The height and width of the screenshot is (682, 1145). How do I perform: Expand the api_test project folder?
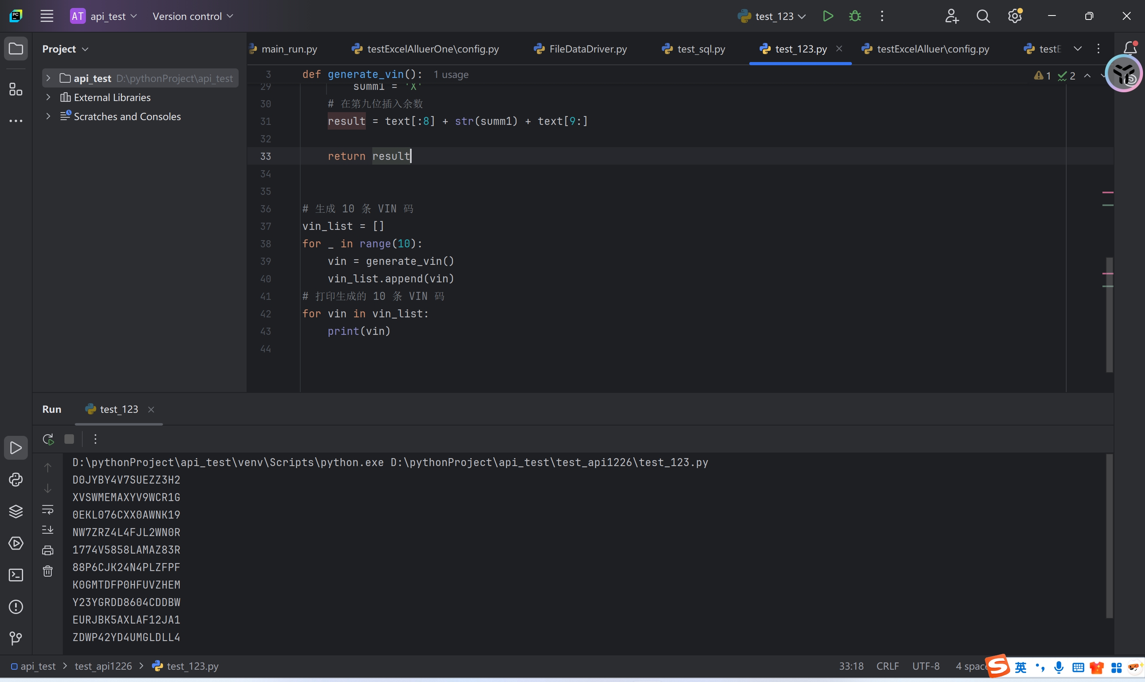48,78
